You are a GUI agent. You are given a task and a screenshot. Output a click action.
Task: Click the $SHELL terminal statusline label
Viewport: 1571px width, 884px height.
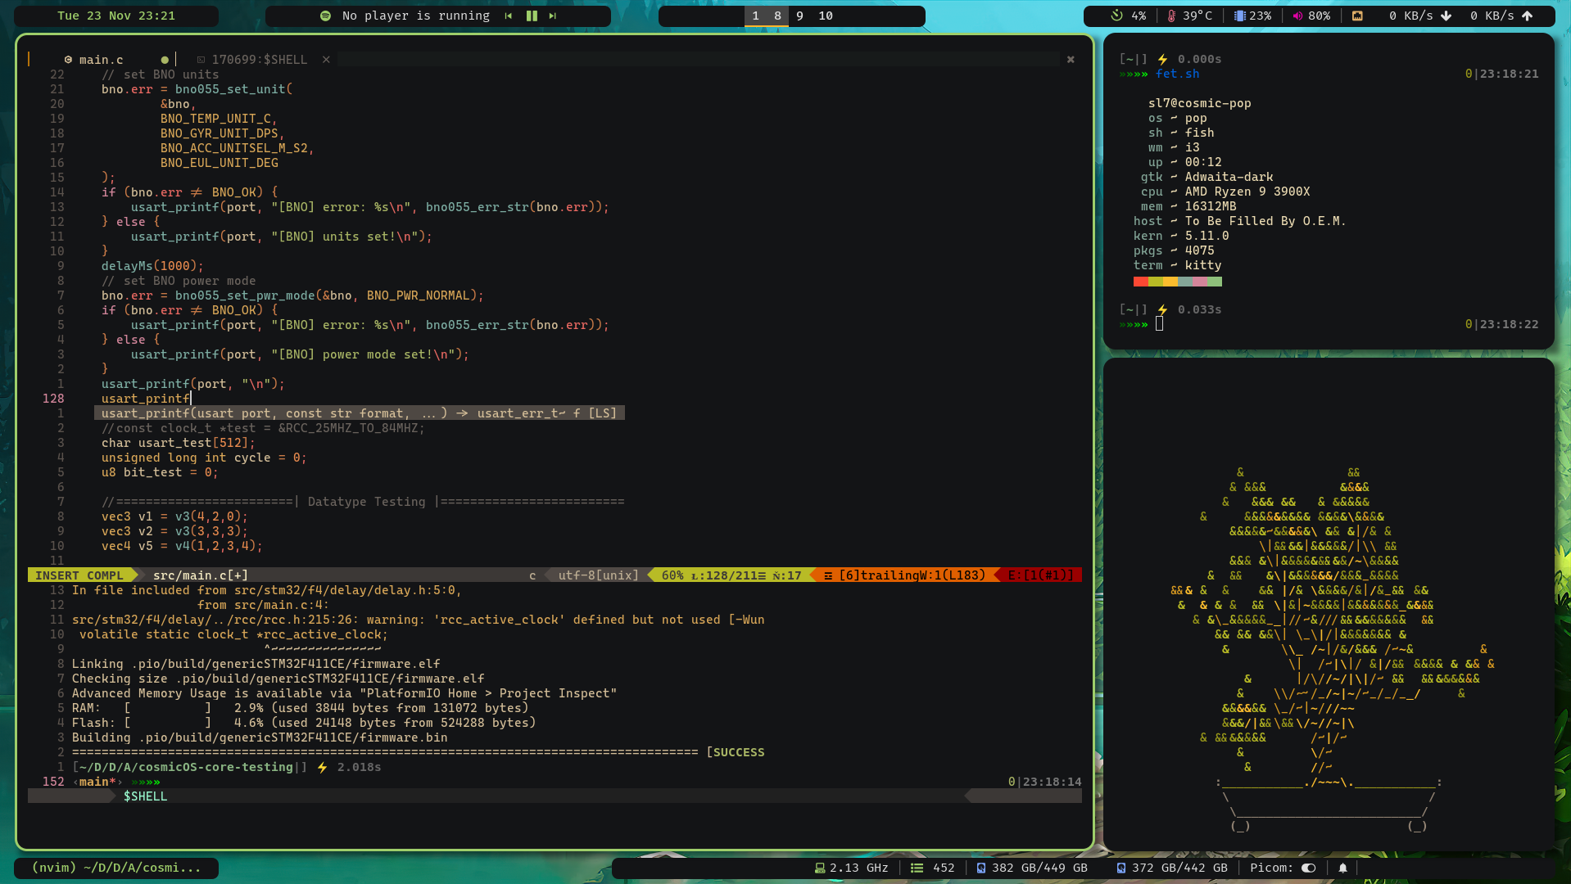point(145,796)
